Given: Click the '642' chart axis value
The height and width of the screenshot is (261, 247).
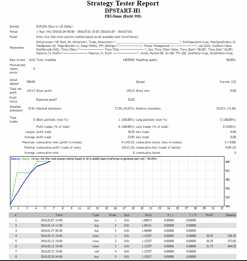Looking at the screenshot, I should pyautogui.click(x=227, y=162).
